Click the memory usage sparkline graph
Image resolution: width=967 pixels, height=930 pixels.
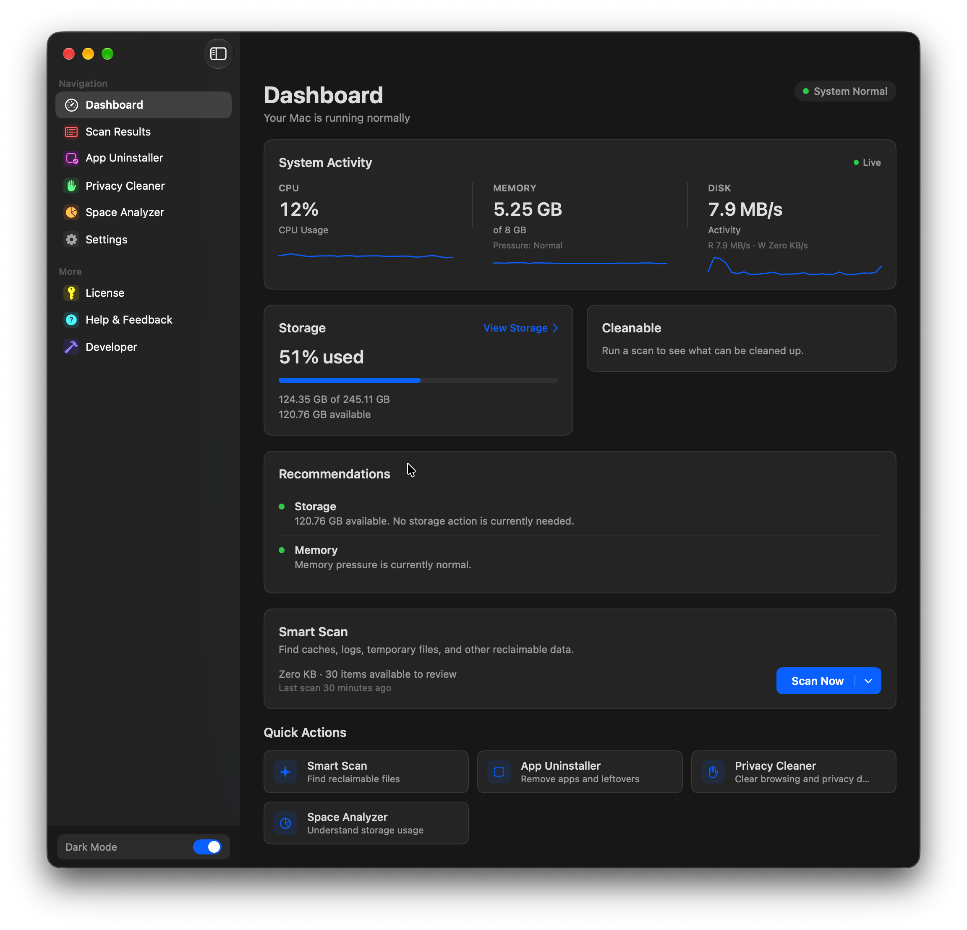tap(580, 263)
